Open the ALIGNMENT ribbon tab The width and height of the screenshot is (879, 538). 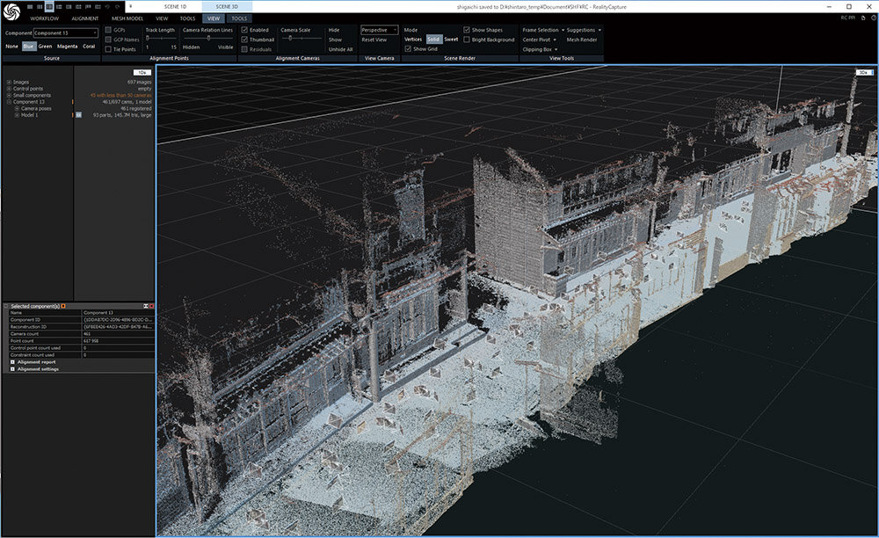[x=85, y=18]
